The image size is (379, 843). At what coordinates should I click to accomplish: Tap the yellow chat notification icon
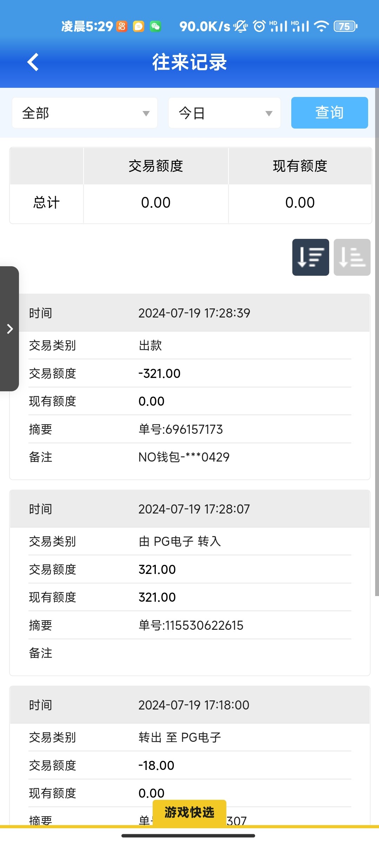click(x=139, y=26)
